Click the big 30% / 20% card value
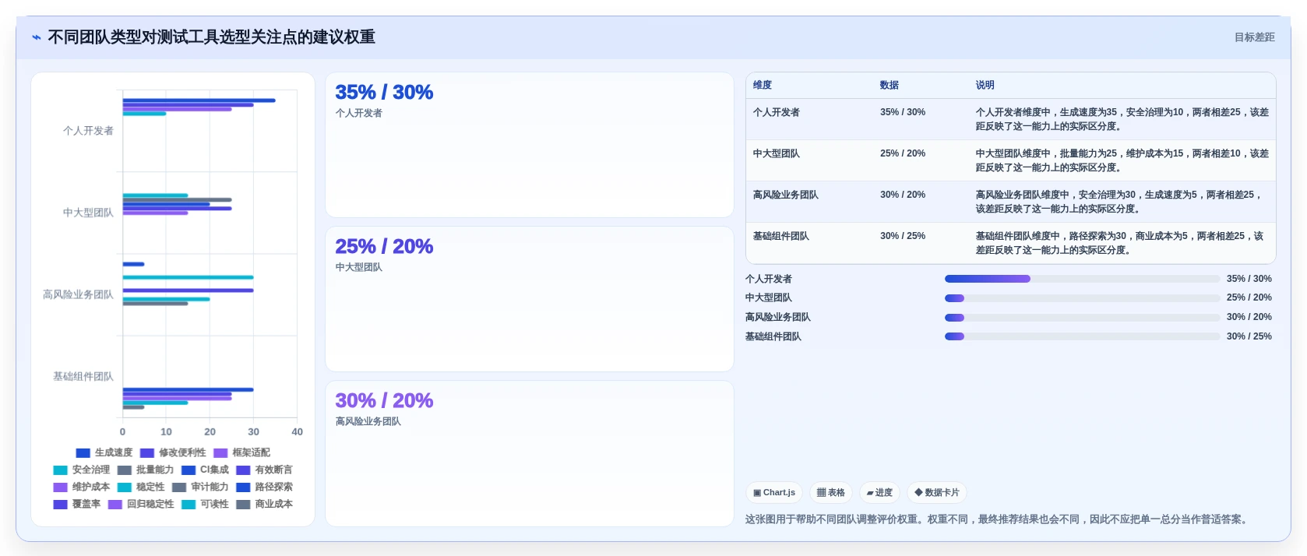Viewport: 1307px width, 556px height. pos(384,400)
